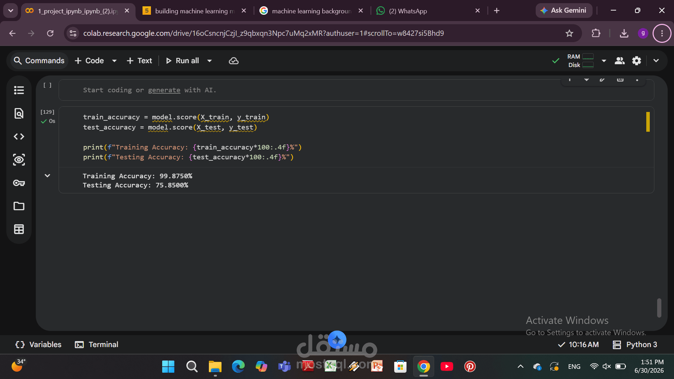Close the WhatsApp tab
The height and width of the screenshot is (379, 674).
coord(477,11)
